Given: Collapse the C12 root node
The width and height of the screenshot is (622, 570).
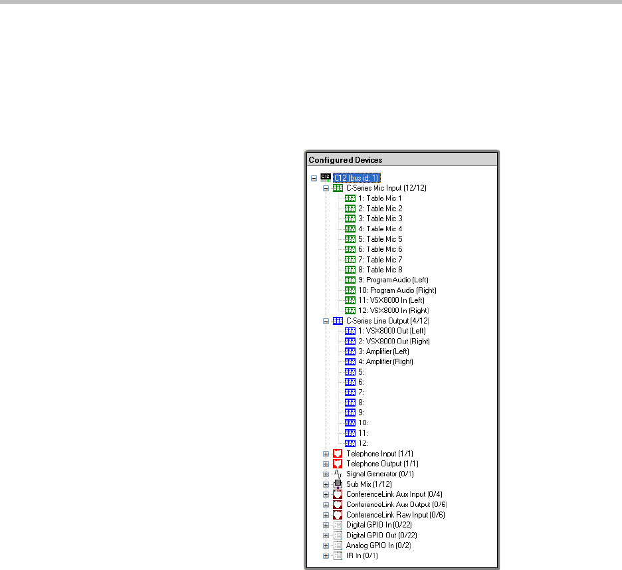Looking at the screenshot, I should pos(314,178).
